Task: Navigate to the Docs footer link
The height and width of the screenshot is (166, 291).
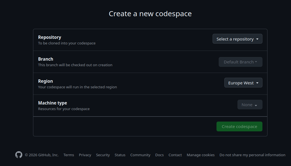Action: click(x=159, y=155)
